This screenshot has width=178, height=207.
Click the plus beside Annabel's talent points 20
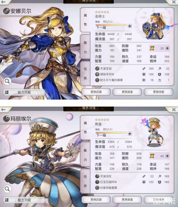pyautogui.click(x=167, y=48)
